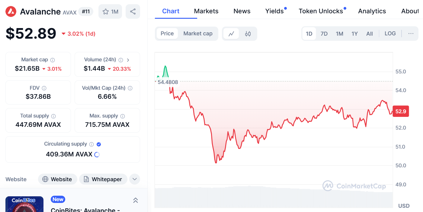Open the Markets tab
The height and width of the screenshot is (212, 423).
[206, 11]
